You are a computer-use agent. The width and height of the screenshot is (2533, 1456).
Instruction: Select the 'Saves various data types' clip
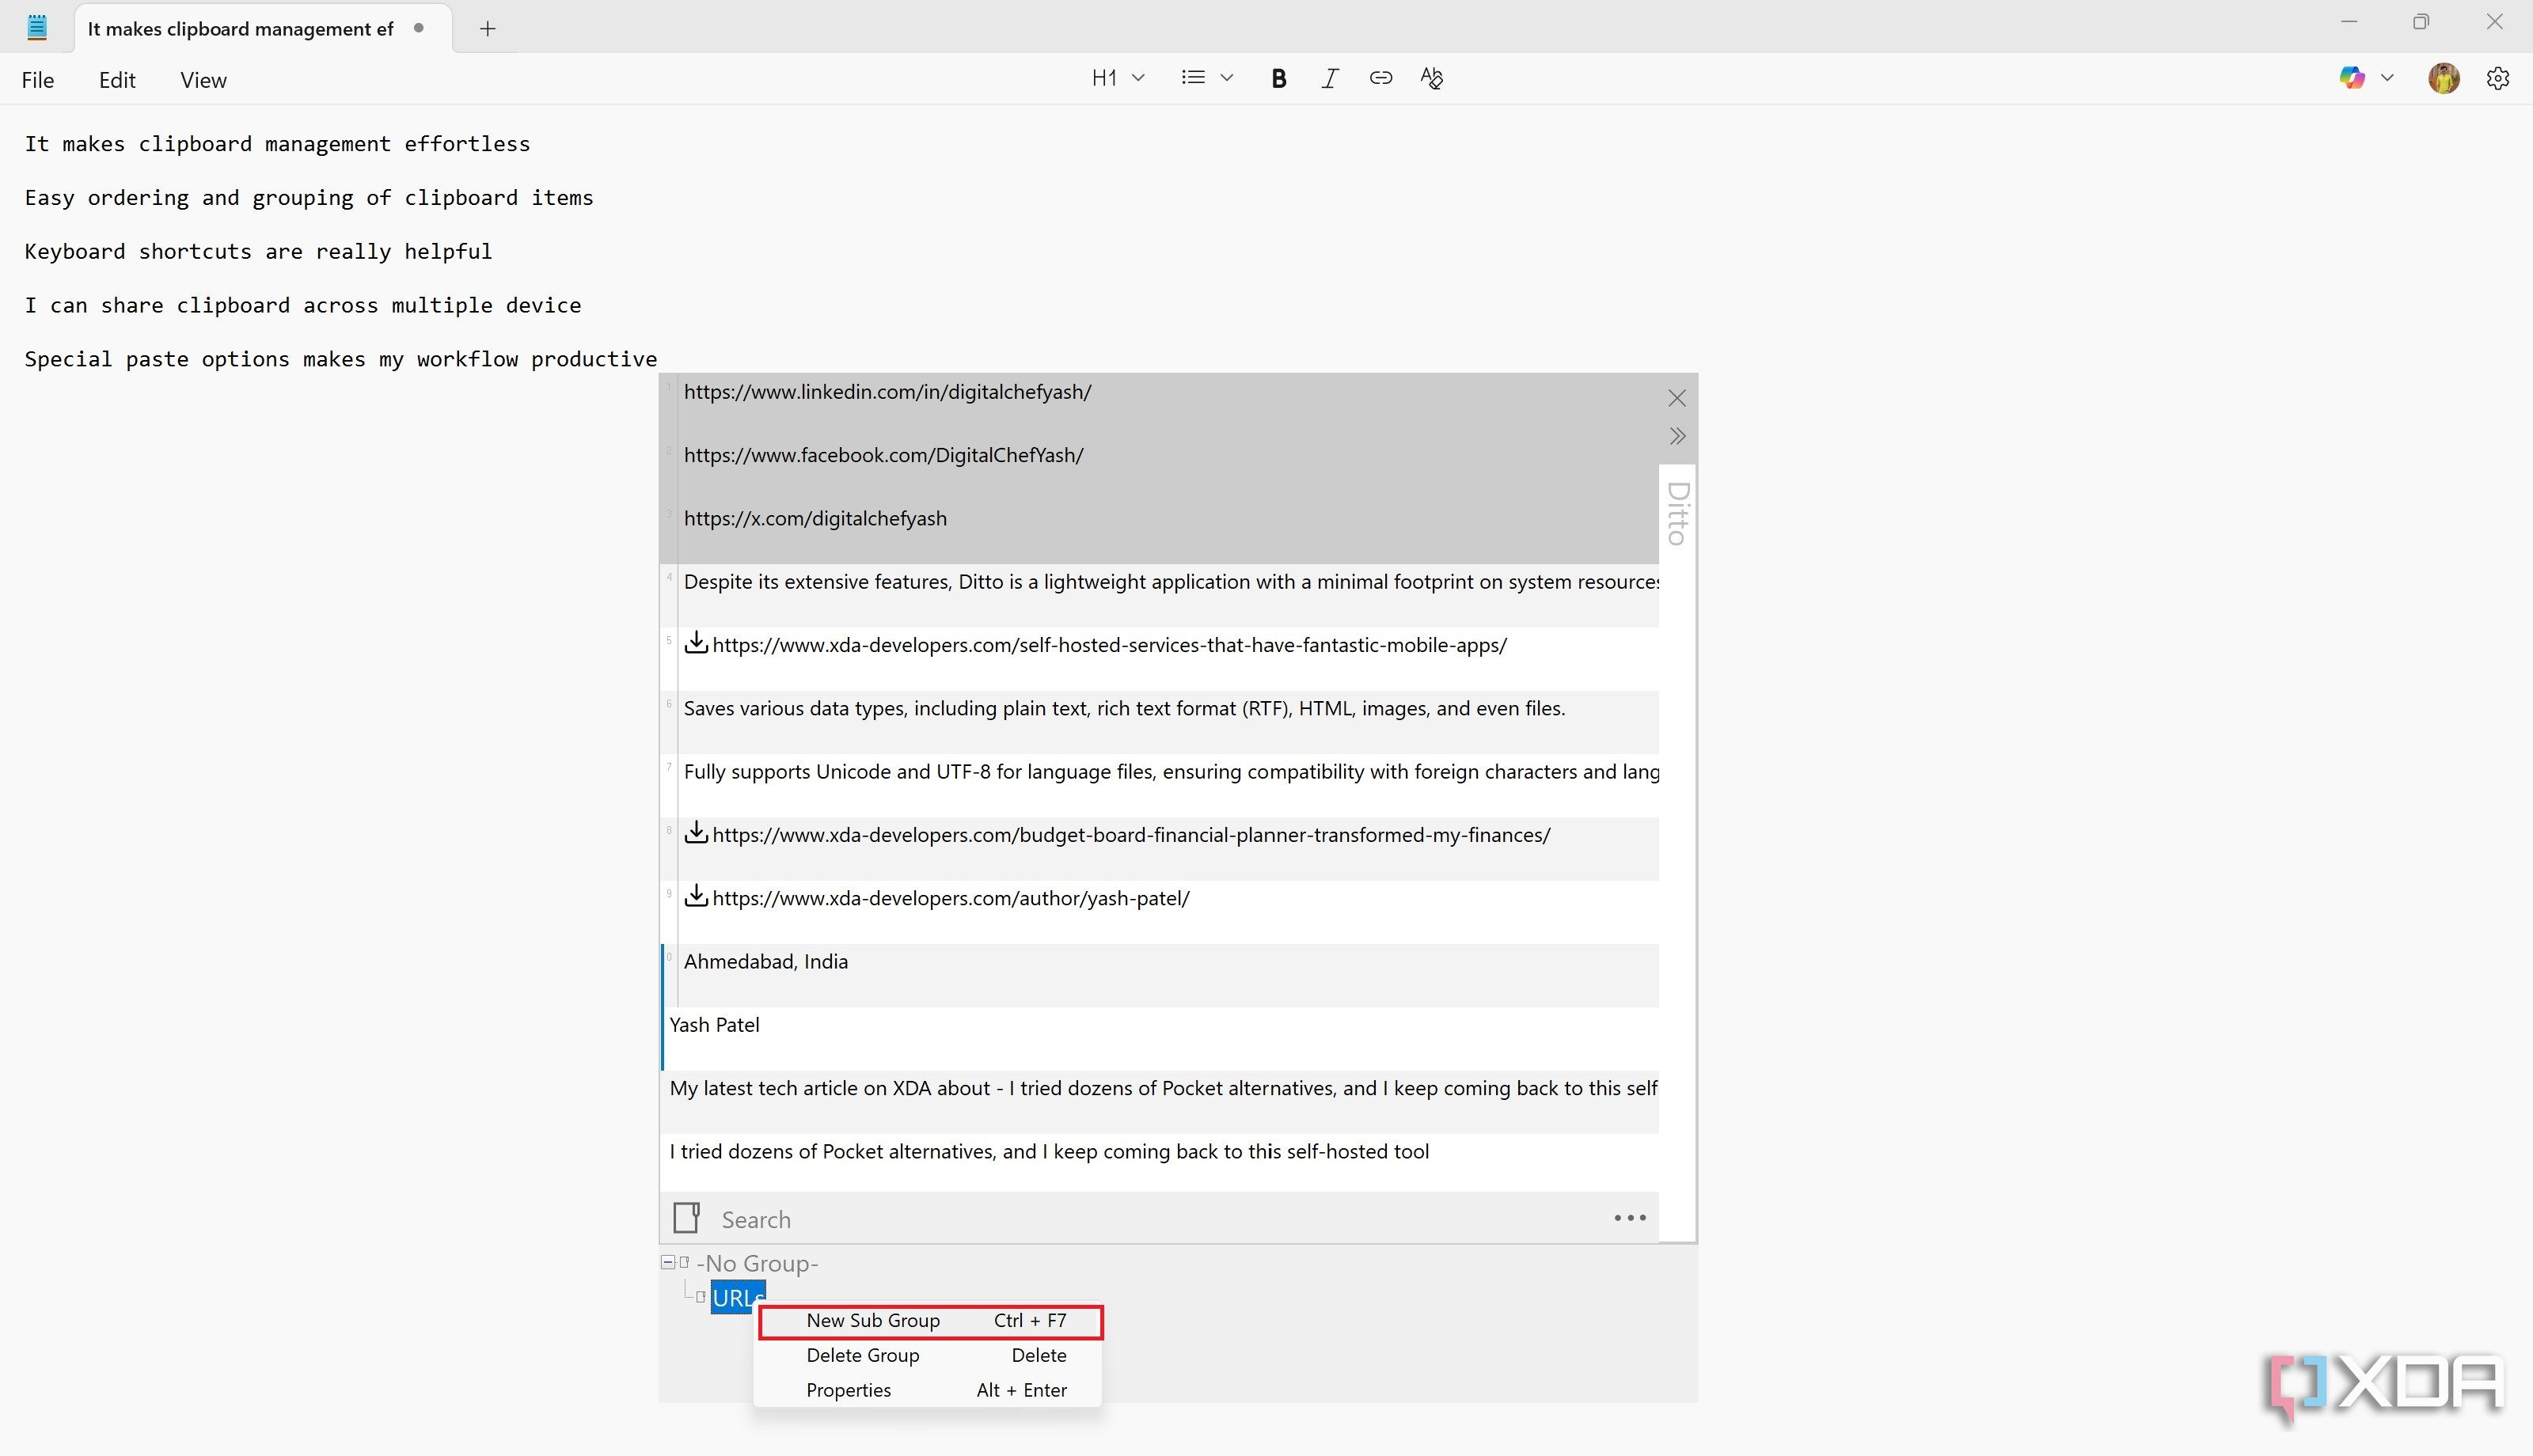(x=1160, y=721)
